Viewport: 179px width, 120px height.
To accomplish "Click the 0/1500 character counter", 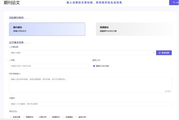I will click(167, 91).
